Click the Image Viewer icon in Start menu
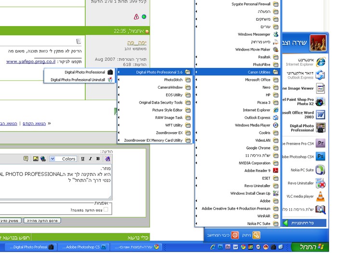Viewport: 337px width, 253px height. (321, 88)
